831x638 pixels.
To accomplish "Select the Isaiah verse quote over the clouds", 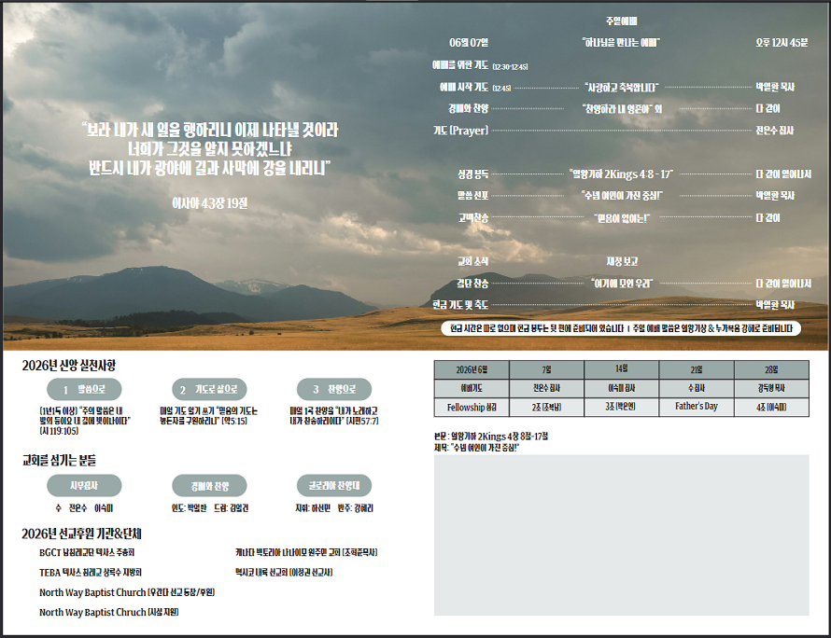I will tap(210, 149).
